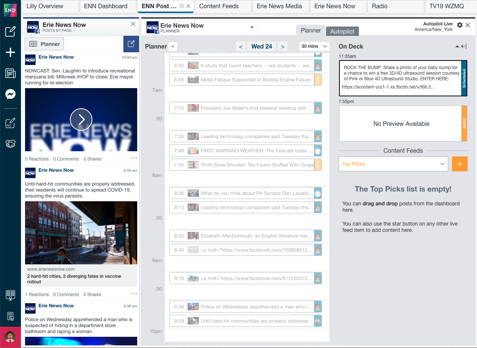Open the 30 mins interval dropdown
The image size is (477, 348).
(314, 46)
